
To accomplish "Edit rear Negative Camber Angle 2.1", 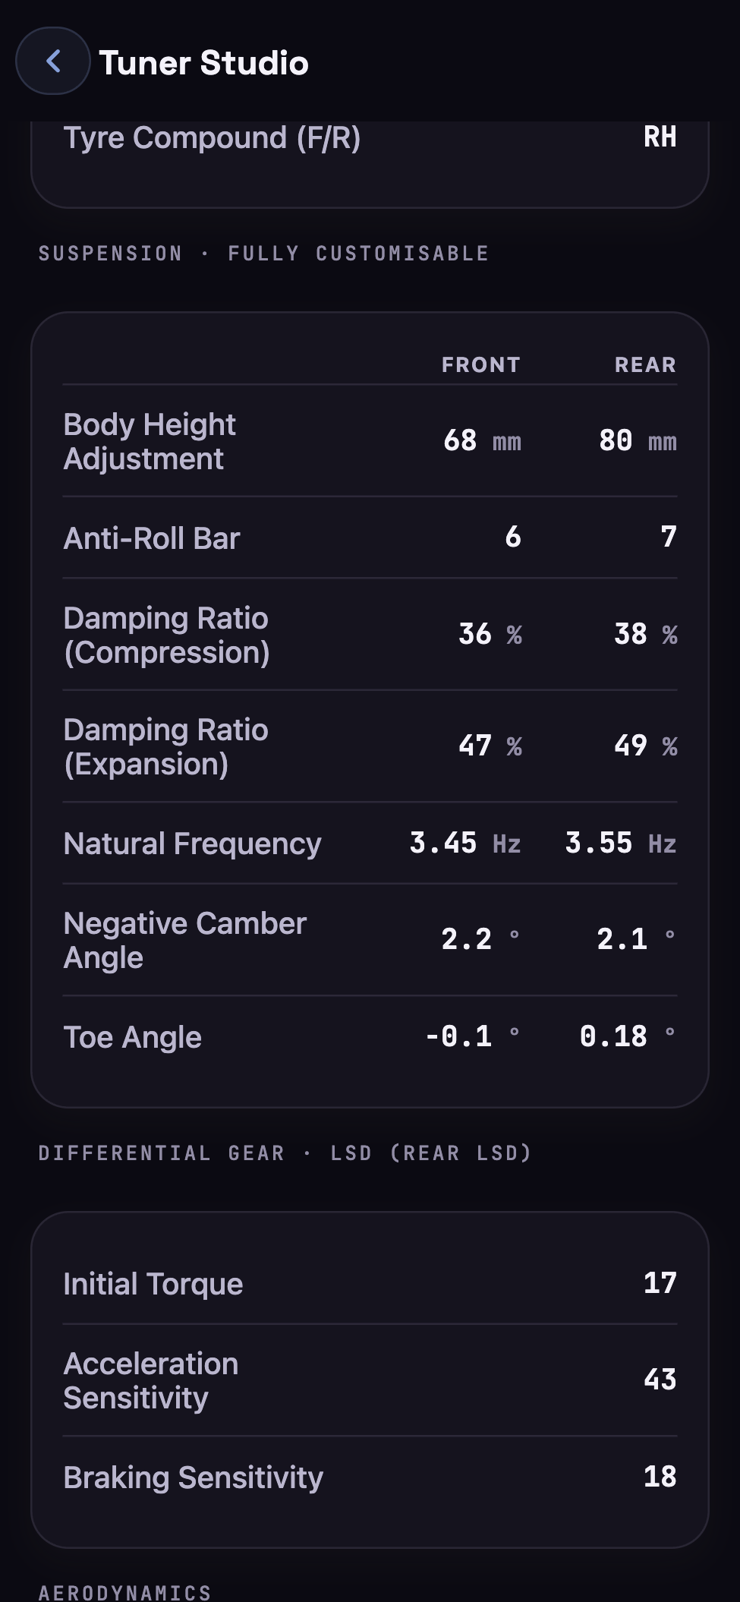I will [637, 940].
